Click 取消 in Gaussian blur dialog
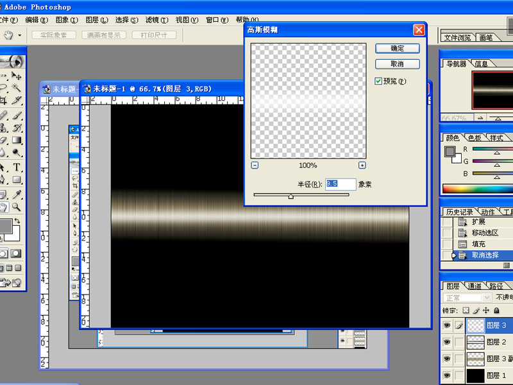The width and height of the screenshot is (513, 385). coord(397,64)
